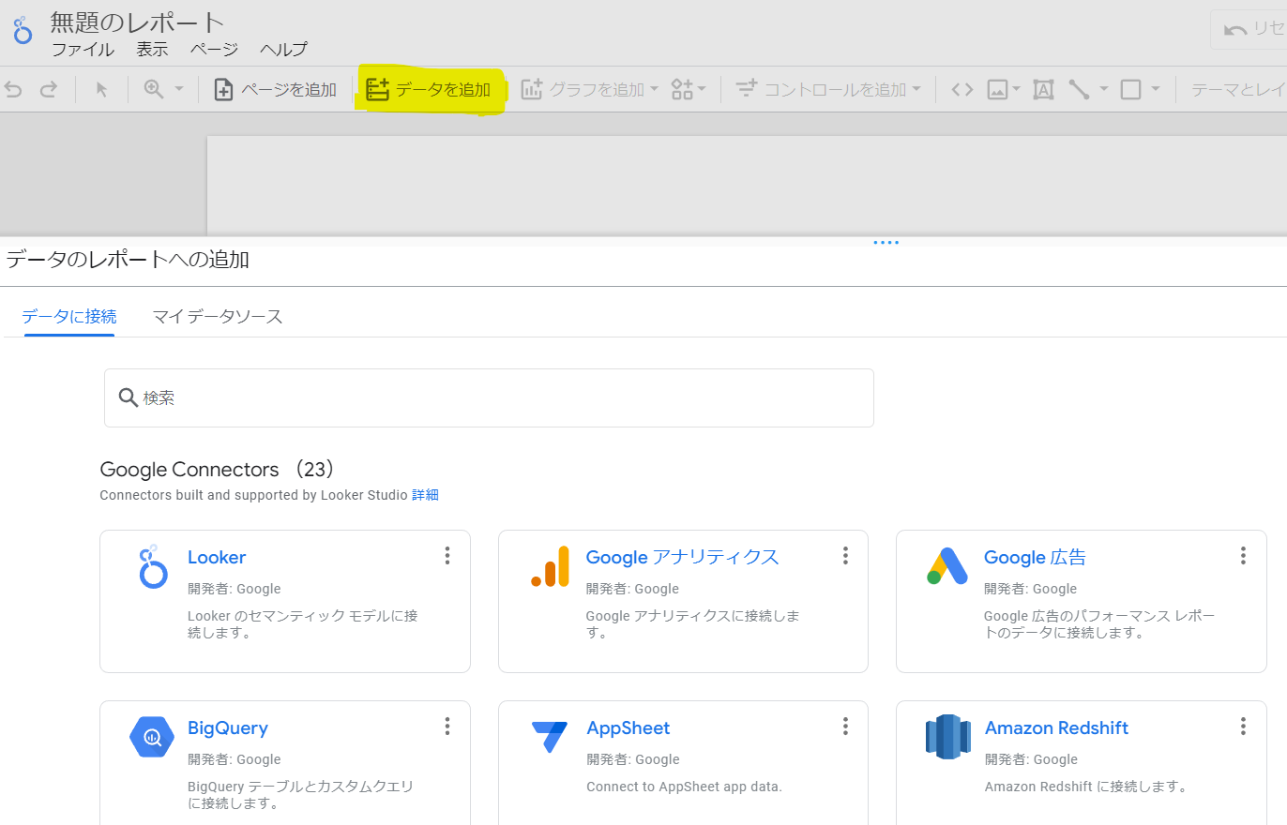Click the Google 広告 logo
The image size is (1287, 825).
coord(947,566)
